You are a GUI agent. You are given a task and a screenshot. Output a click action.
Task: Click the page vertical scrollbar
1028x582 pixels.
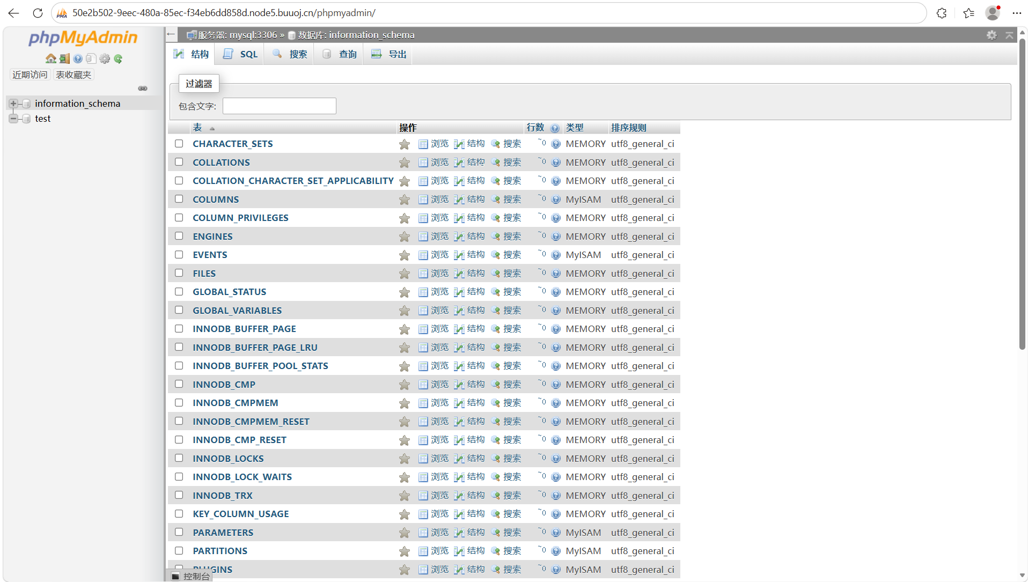pyautogui.click(x=1022, y=193)
